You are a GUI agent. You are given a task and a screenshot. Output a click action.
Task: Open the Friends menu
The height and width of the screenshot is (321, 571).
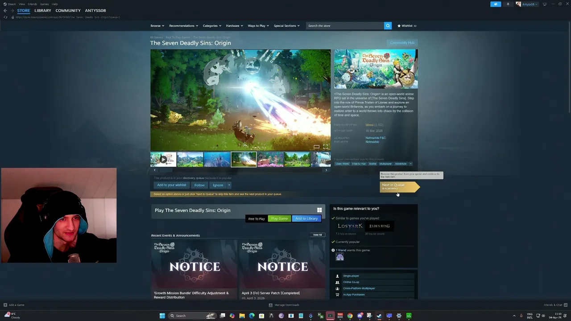[x=33, y=4]
